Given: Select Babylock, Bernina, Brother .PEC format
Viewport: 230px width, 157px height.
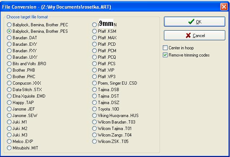Looking at the screenshot, I should point(9,25).
